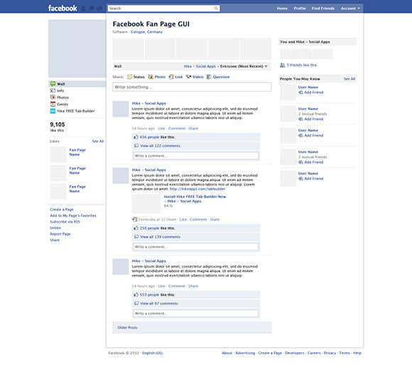Viewport: 412px width, 370px height.
Task: Click Share link at bottom of left sidebar
Action: click(x=55, y=240)
